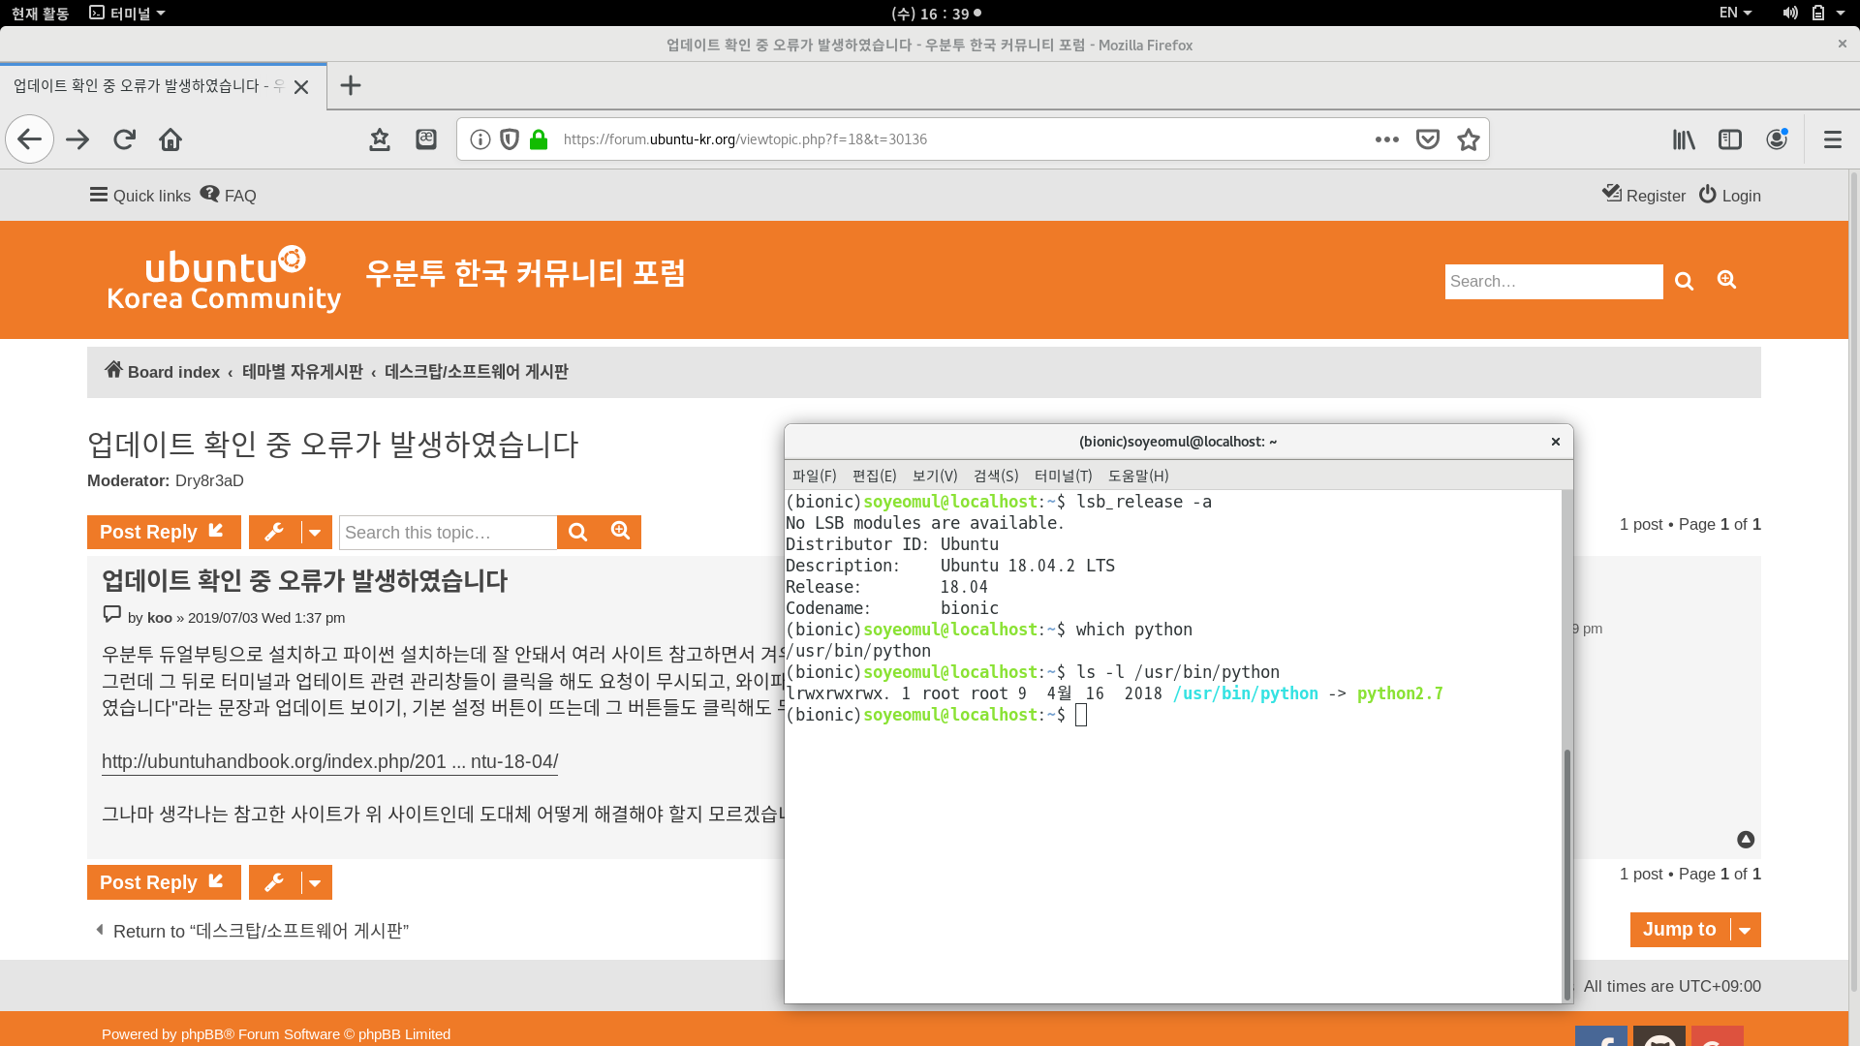
Task: Close the soyeomul@localhost terminal window
Action: (x=1556, y=442)
